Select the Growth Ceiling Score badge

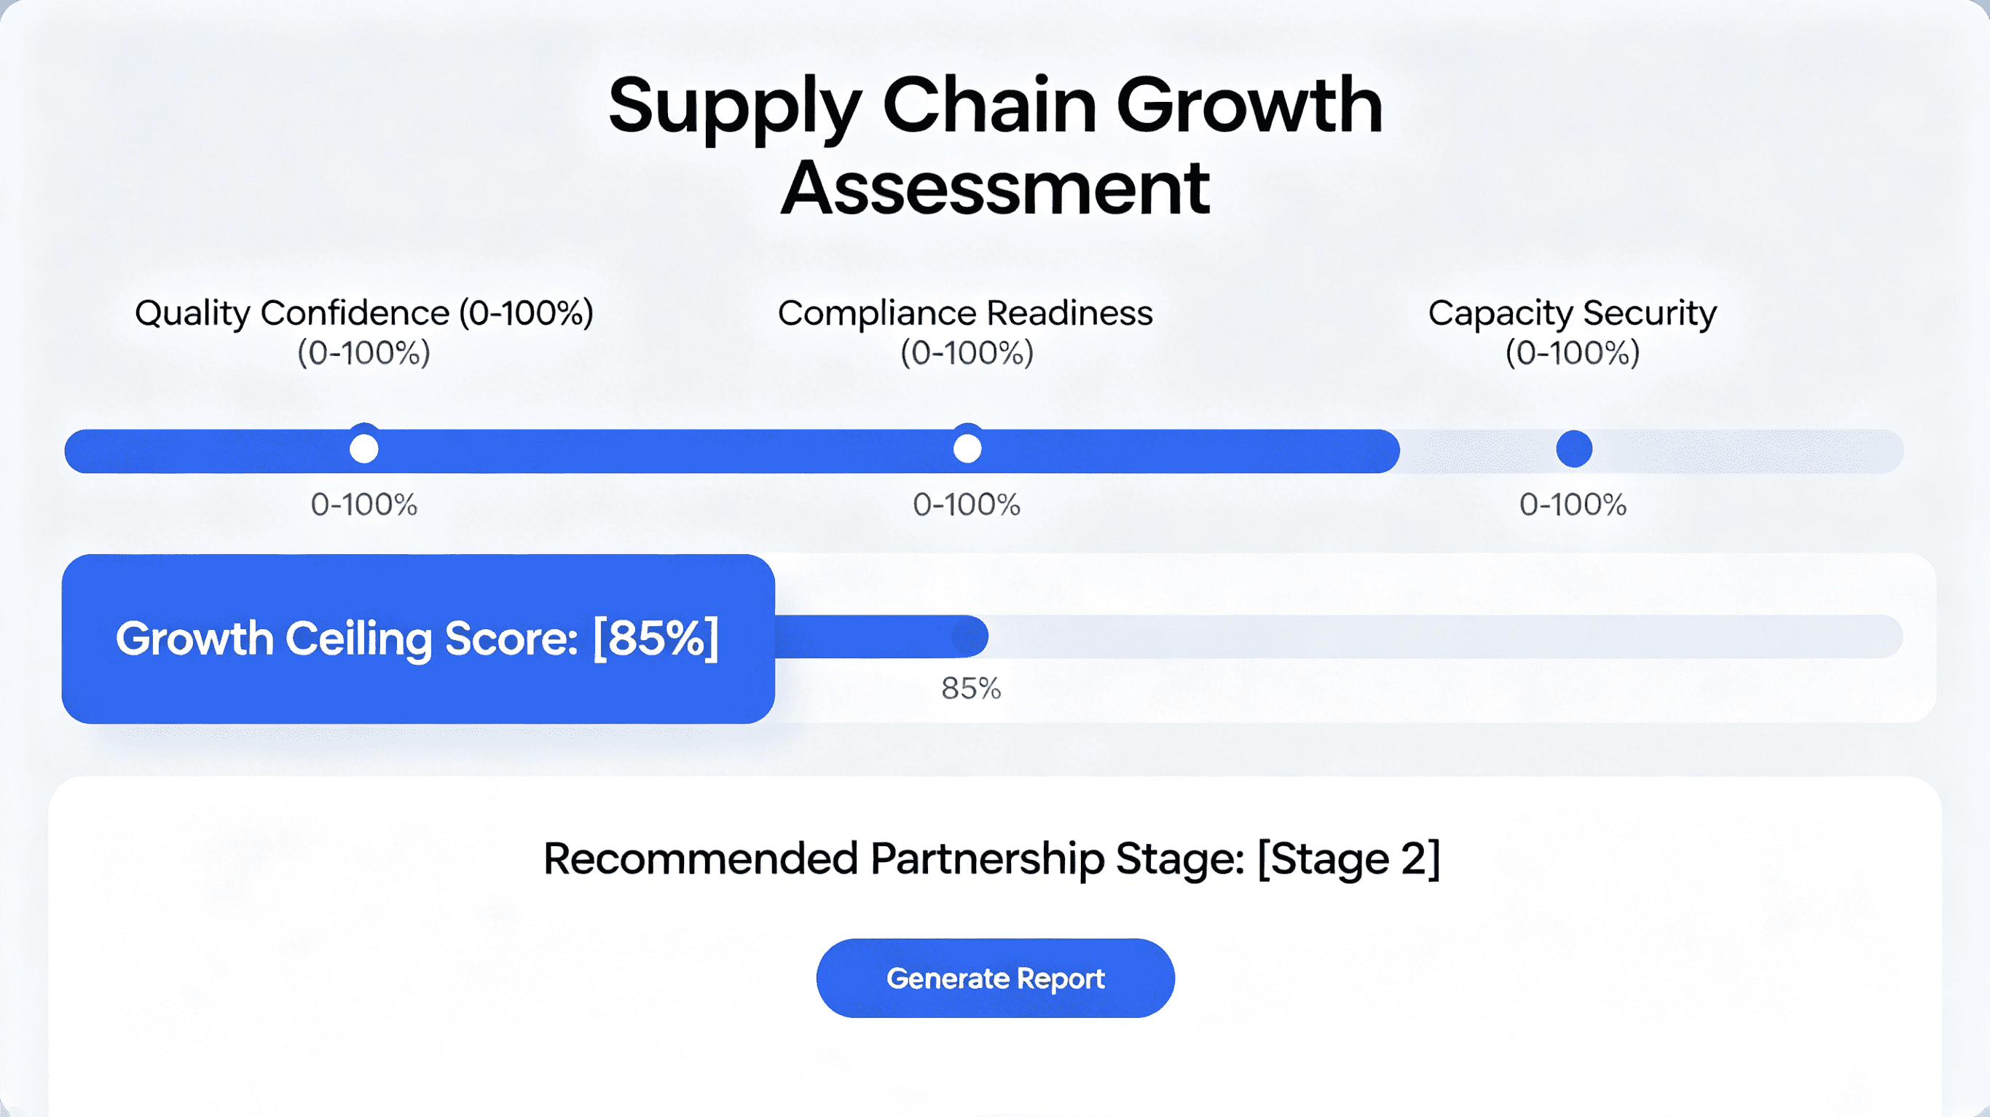pyautogui.click(x=418, y=639)
